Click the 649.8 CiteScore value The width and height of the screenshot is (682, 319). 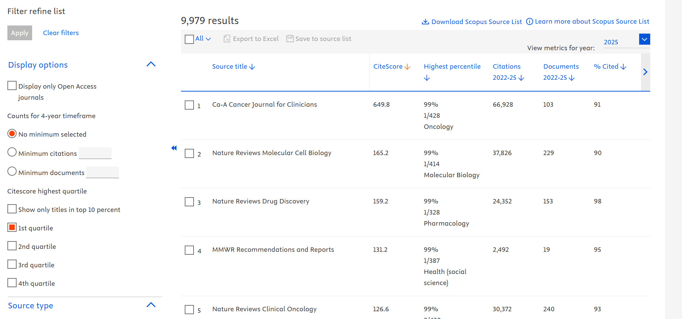pyautogui.click(x=381, y=104)
